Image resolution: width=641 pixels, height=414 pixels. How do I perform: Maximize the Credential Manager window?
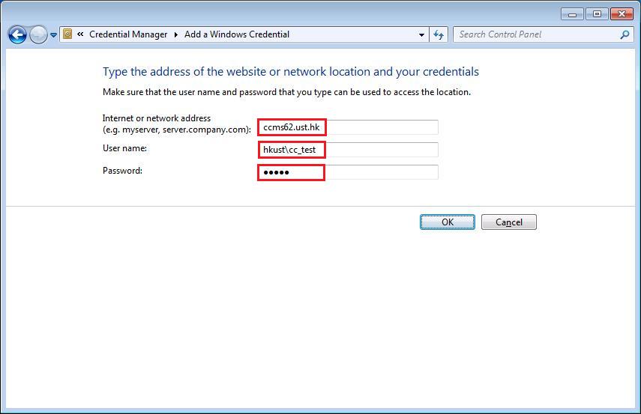597,13
